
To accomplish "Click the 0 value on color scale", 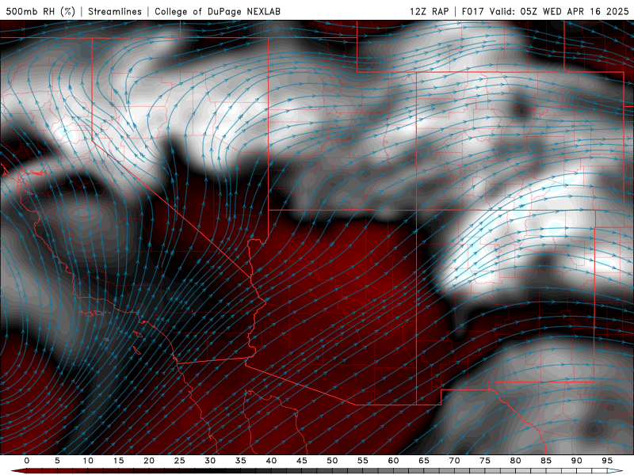I will coord(27,461).
